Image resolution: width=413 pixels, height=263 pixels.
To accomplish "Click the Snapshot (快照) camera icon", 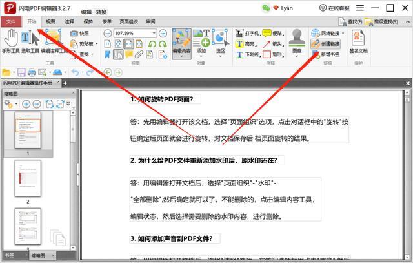I will point(74,33).
